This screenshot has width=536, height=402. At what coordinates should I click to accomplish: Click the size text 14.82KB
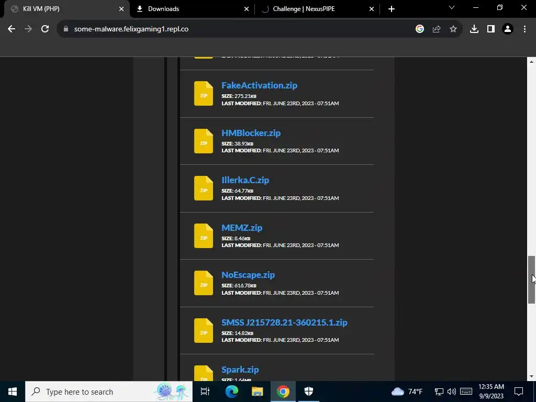point(244,333)
